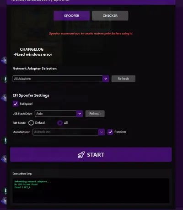Click the rocket icon on START
The width and height of the screenshot is (183, 210).
pyautogui.click(x=81, y=155)
